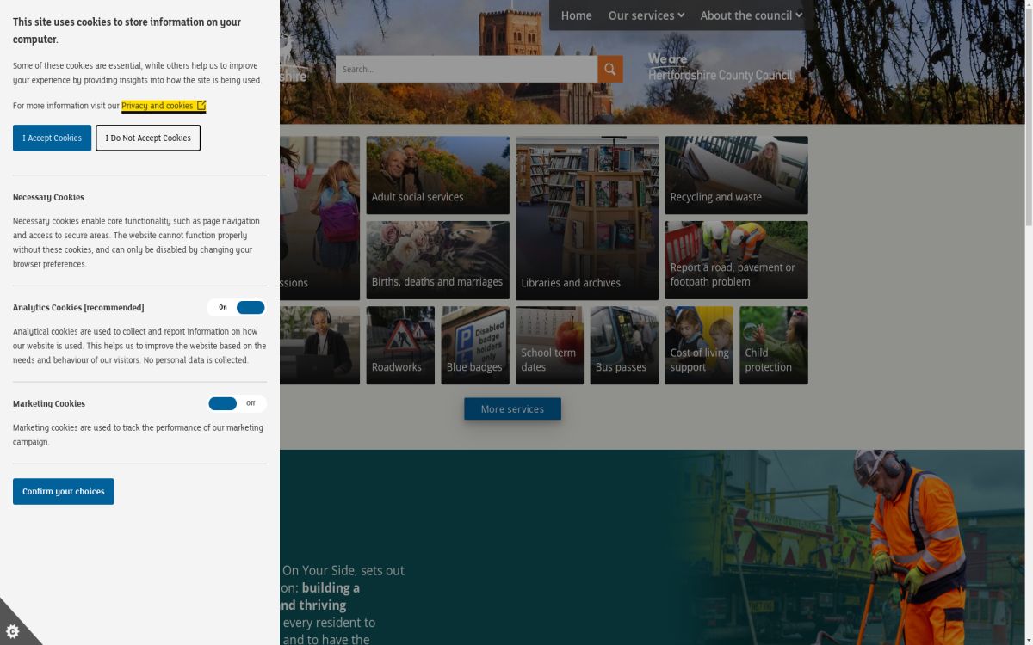This screenshot has width=1033, height=645.
Task: Click the orange search magnifier icon
Action: (609, 69)
